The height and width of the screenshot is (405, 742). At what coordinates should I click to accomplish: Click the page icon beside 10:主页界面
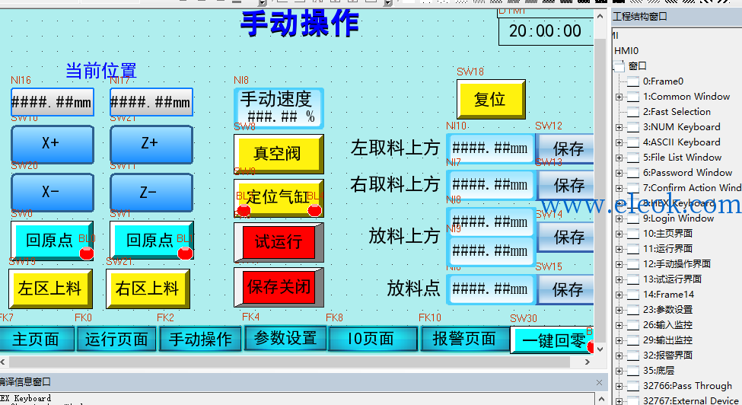pos(632,234)
